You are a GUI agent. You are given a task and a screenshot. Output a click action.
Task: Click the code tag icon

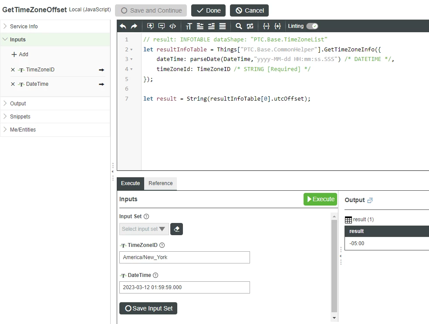point(172,26)
